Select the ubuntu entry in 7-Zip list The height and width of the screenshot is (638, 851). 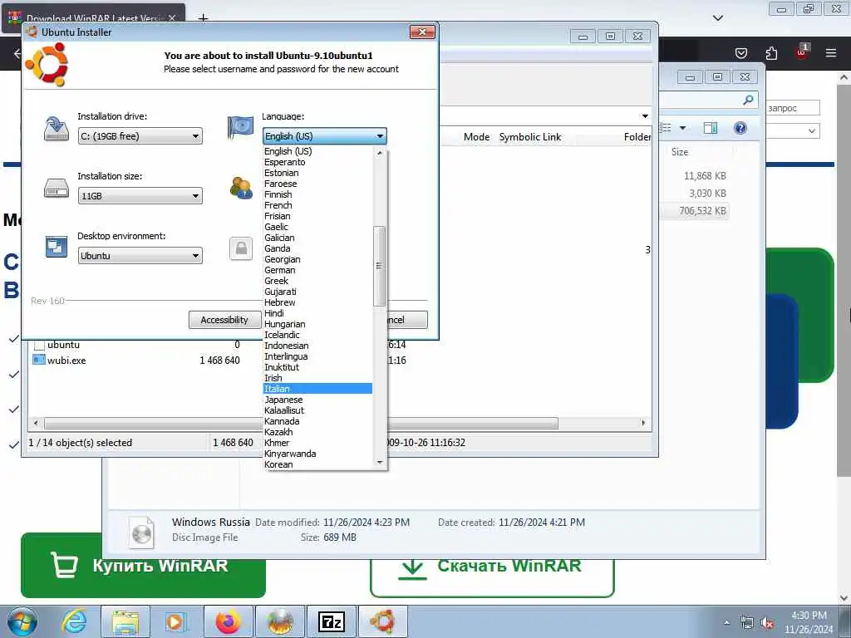pyautogui.click(x=63, y=345)
